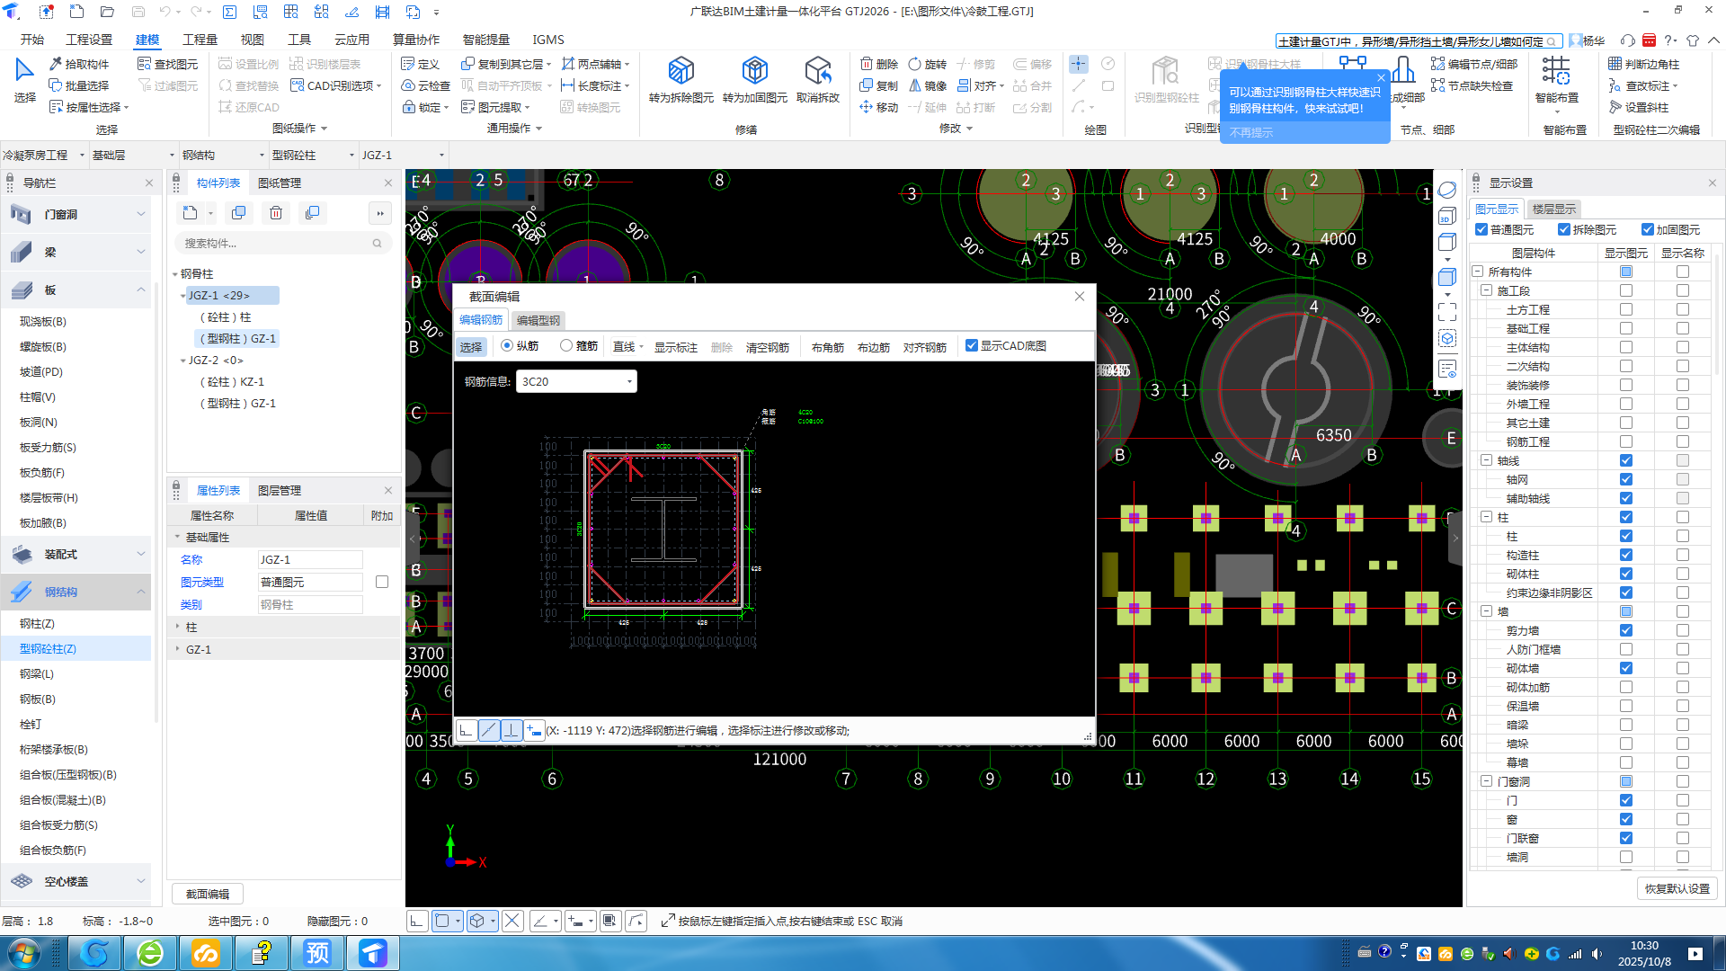
Task: Click the Windows Start button
Action: pyautogui.click(x=23, y=953)
